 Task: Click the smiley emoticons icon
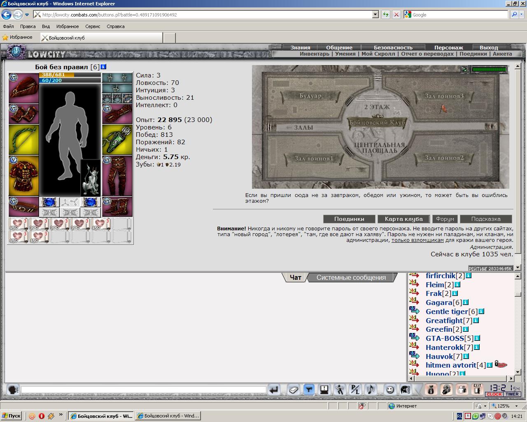click(x=390, y=389)
